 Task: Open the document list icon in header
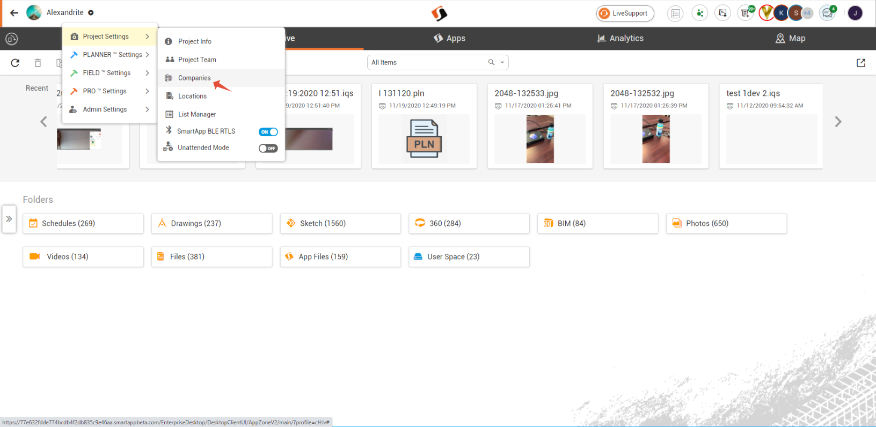pyautogui.click(x=675, y=13)
